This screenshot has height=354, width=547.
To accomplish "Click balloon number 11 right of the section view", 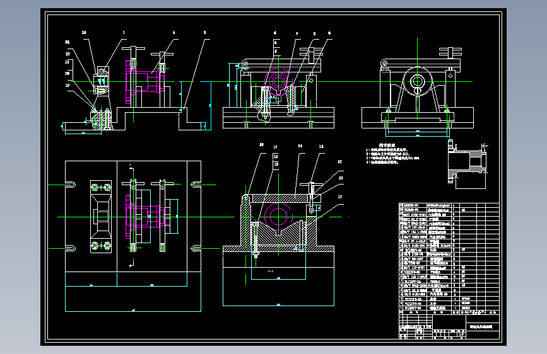I will tap(341, 178).
